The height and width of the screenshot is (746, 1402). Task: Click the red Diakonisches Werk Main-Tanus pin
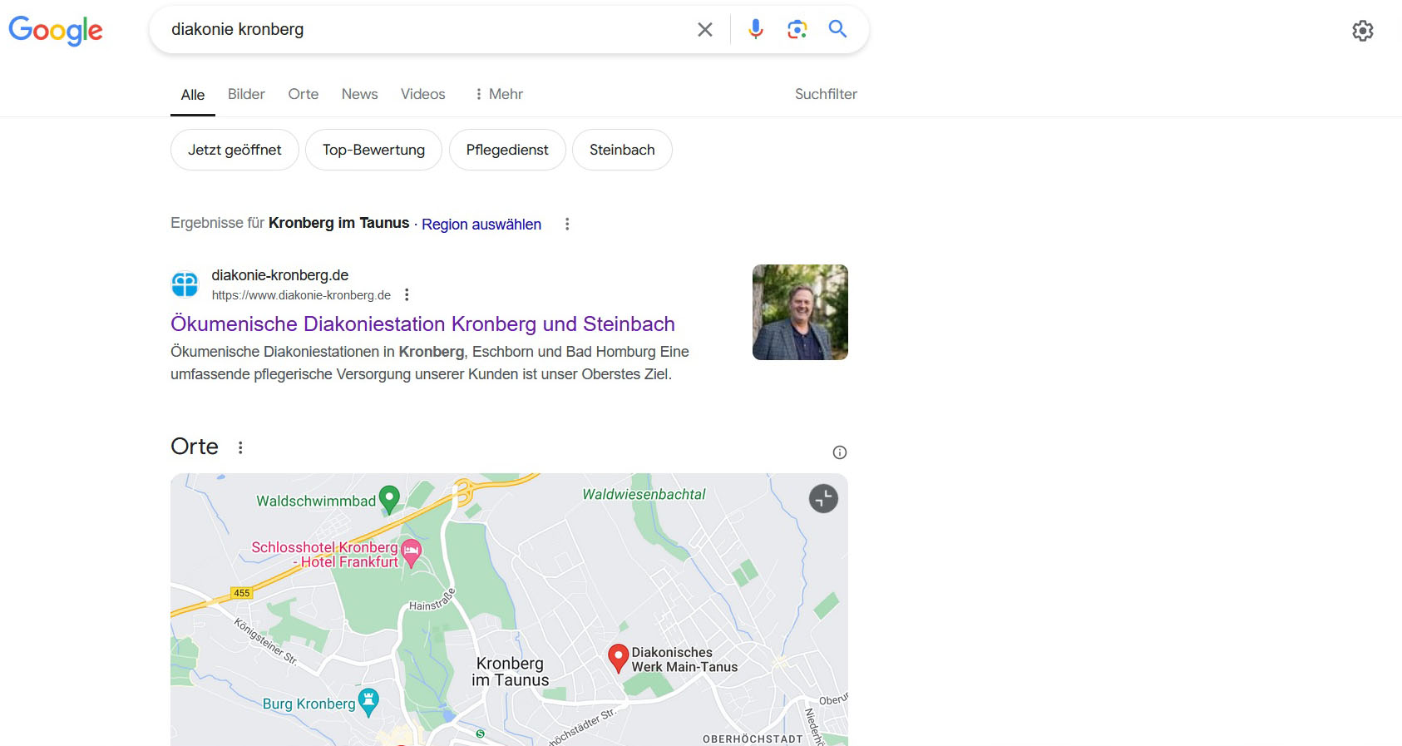coord(618,658)
